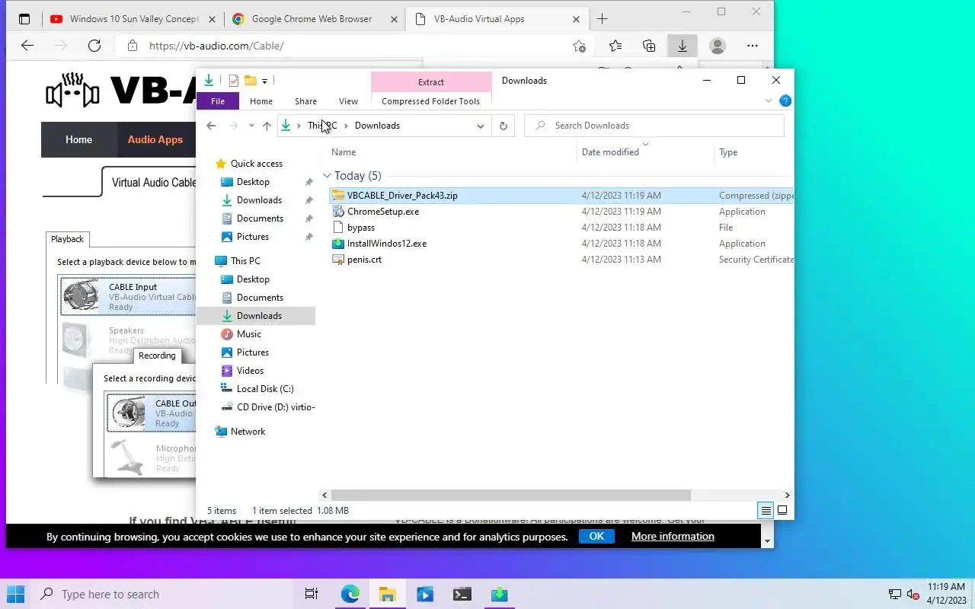Viewport: 975px width, 609px height.
Task: Open pinned Desktop under Quick access
Action: point(253,182)
